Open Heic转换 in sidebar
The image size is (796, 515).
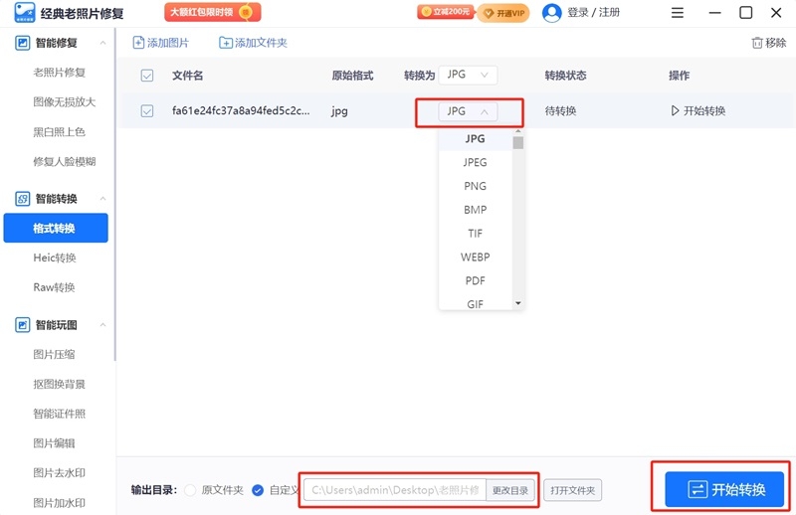55,257
